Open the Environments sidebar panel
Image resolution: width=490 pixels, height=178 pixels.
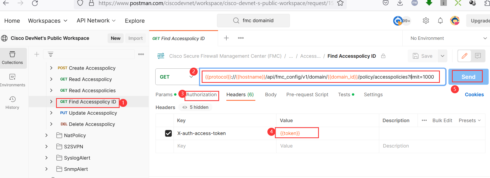coord(13,80)
